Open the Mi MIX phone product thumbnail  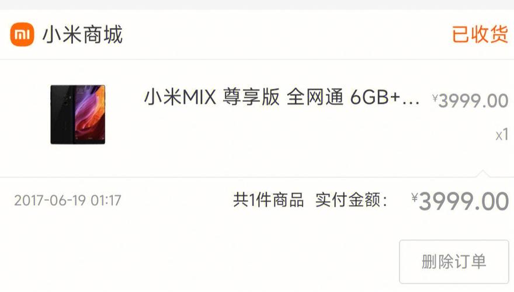pos(78,114)
